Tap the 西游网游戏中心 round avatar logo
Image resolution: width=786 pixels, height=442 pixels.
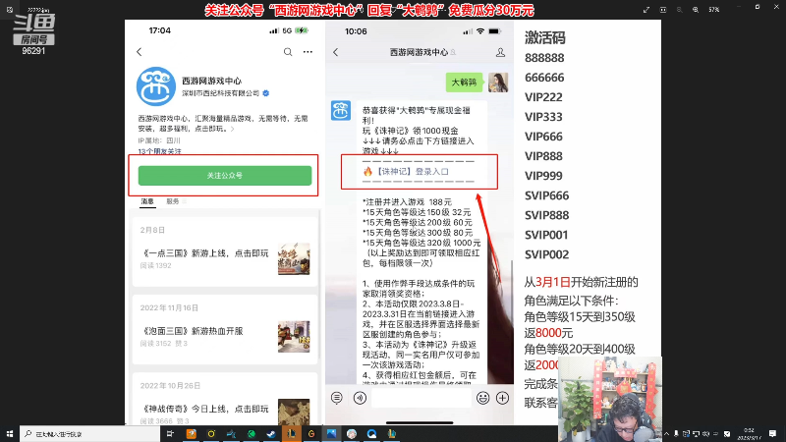click(x=156, y=86)
